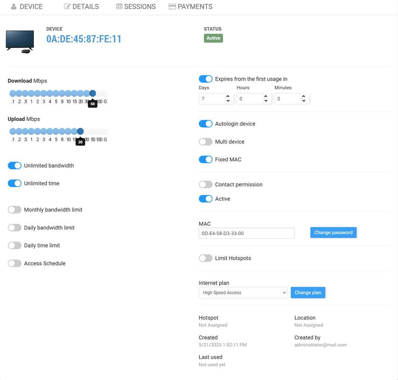Increase the Minutes value with up arrow
Image resolution: width=398 pixels, height=380 pixels.
[304, 96]
